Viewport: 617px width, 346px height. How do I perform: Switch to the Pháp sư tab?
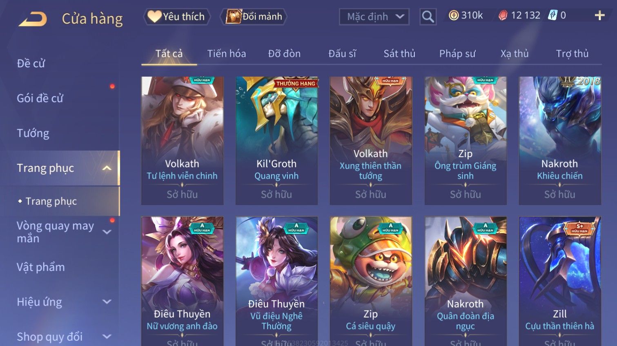tap(457, 53)
